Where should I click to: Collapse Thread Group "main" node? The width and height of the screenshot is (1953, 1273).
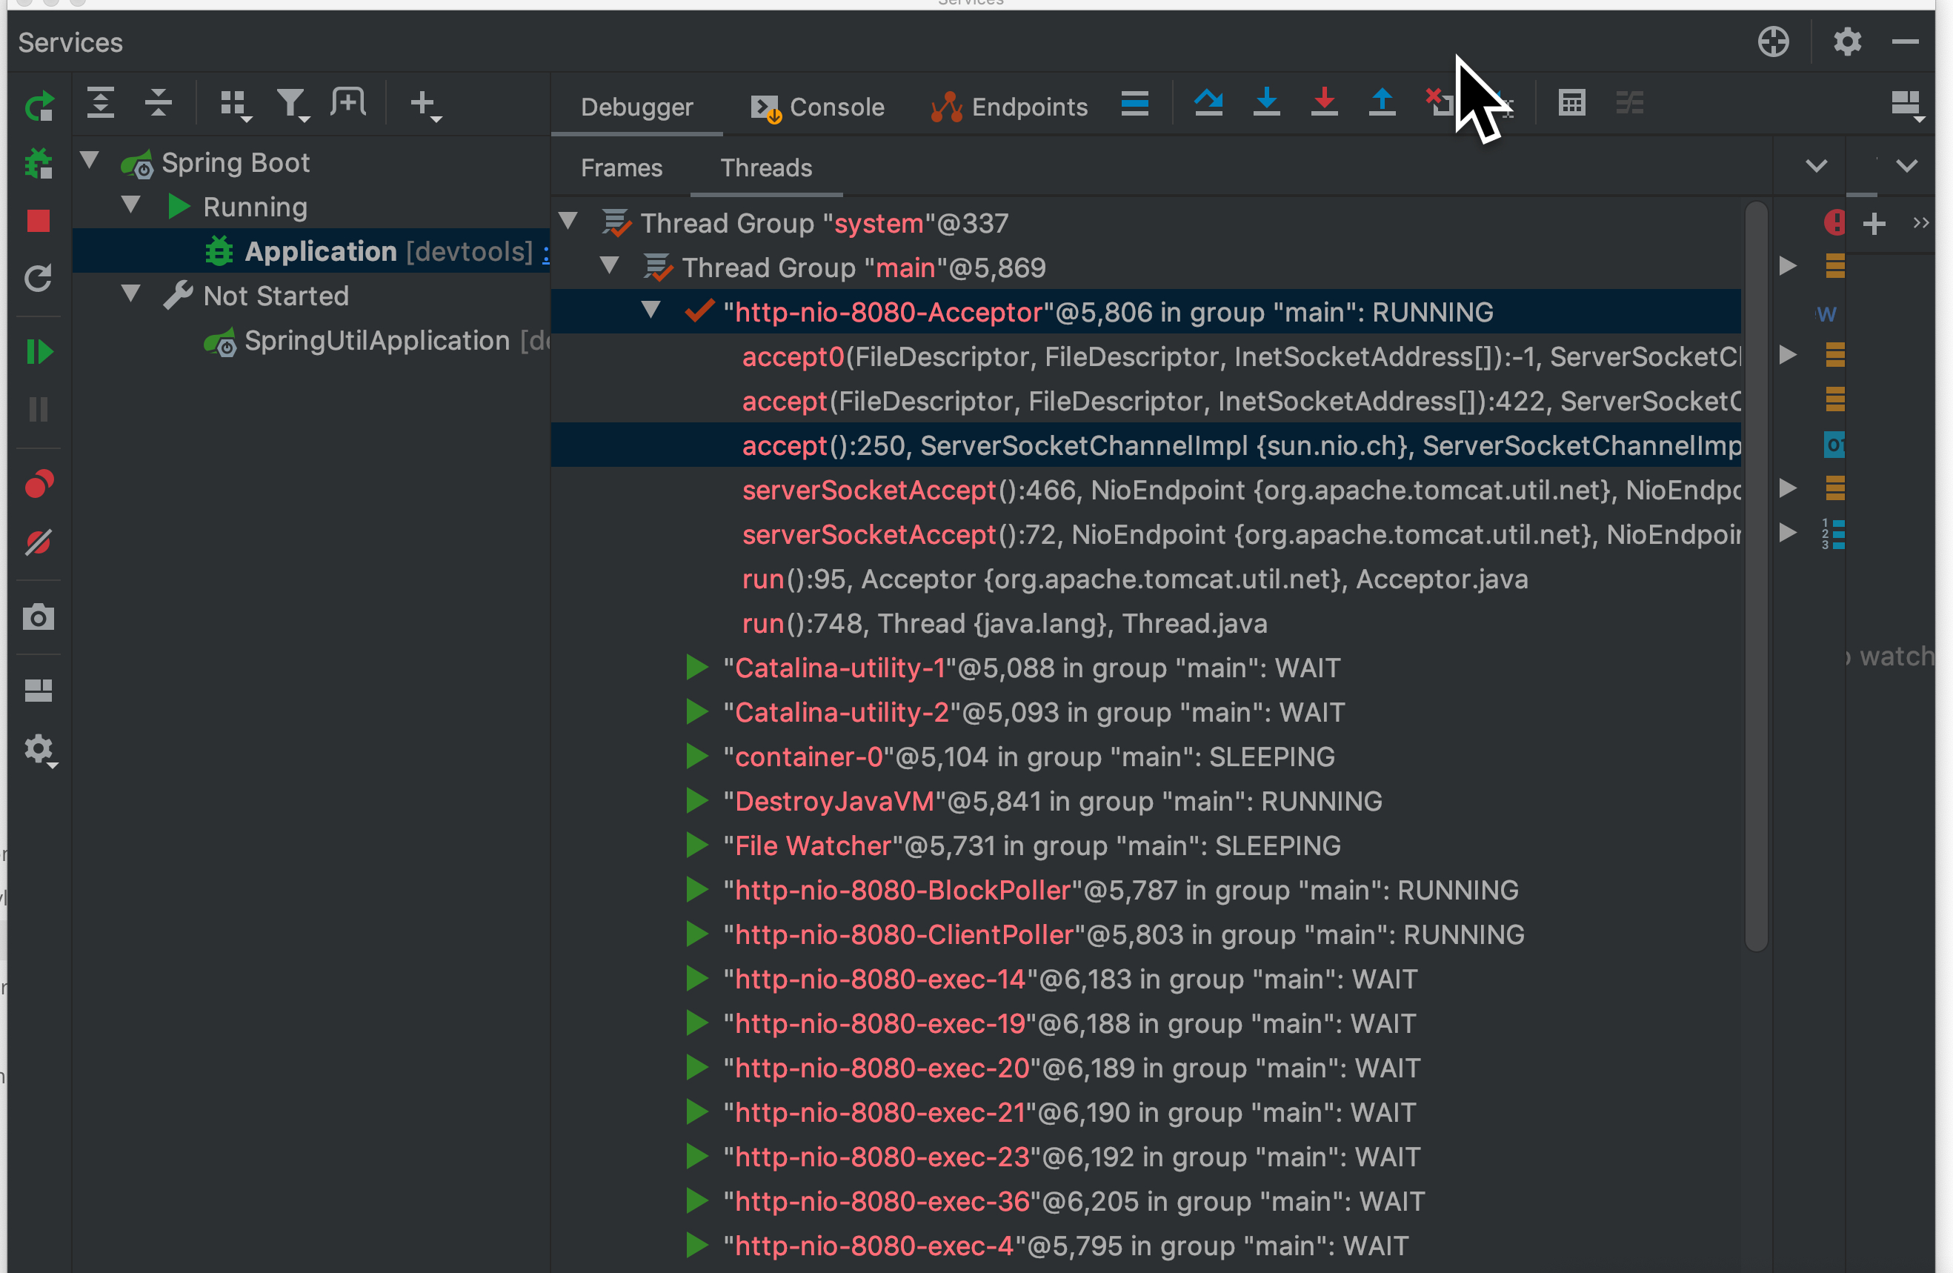[610, 265]
